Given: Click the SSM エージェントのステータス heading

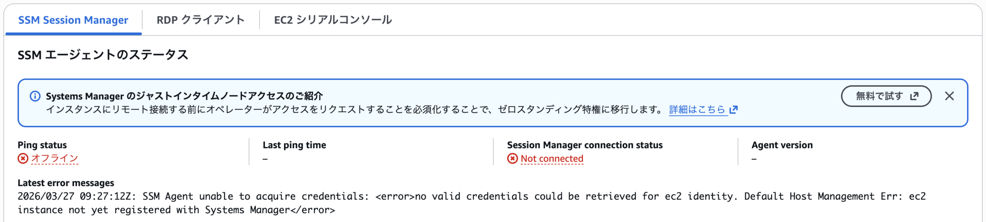Looking at the screenshot, I should tap(103, 55).
